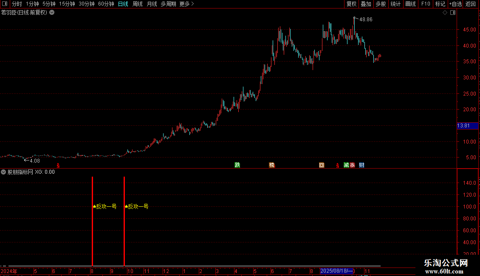Switch to the 分时 chart tab

[17, 4]
